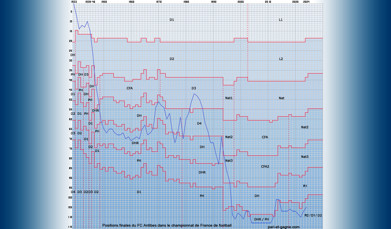This screenshot has width=391, height=229.
Task: Click the "1990" year axis label
Action: tap(213, 2)
